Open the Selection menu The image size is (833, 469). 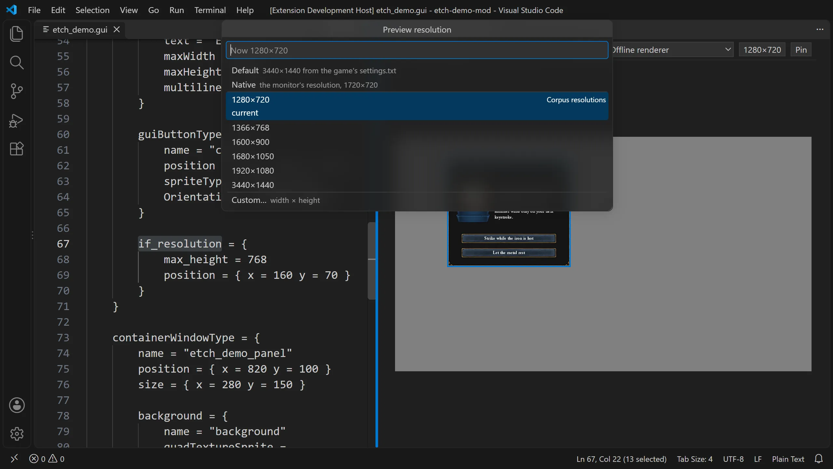point(92,10)
